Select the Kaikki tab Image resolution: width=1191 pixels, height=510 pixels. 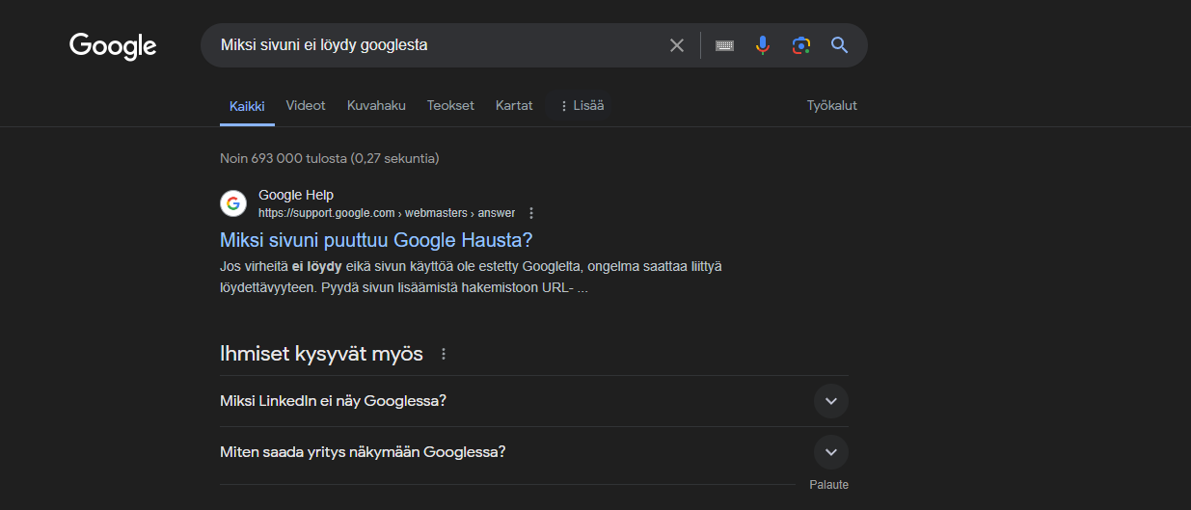(x=247, y=106)
